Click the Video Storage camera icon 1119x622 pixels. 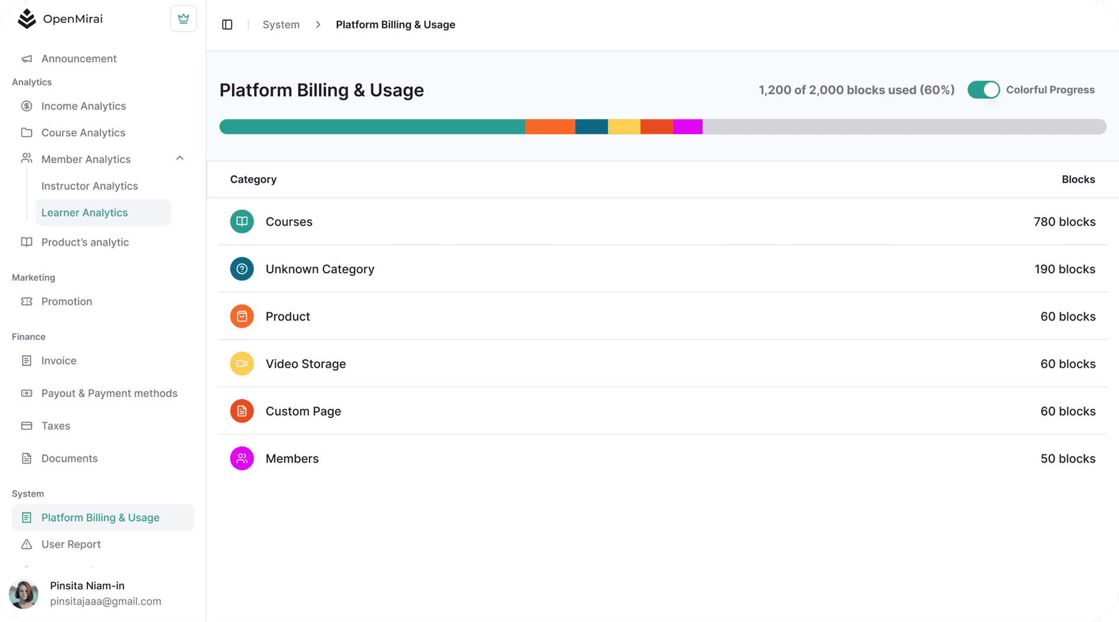click(x=242, y=364)
